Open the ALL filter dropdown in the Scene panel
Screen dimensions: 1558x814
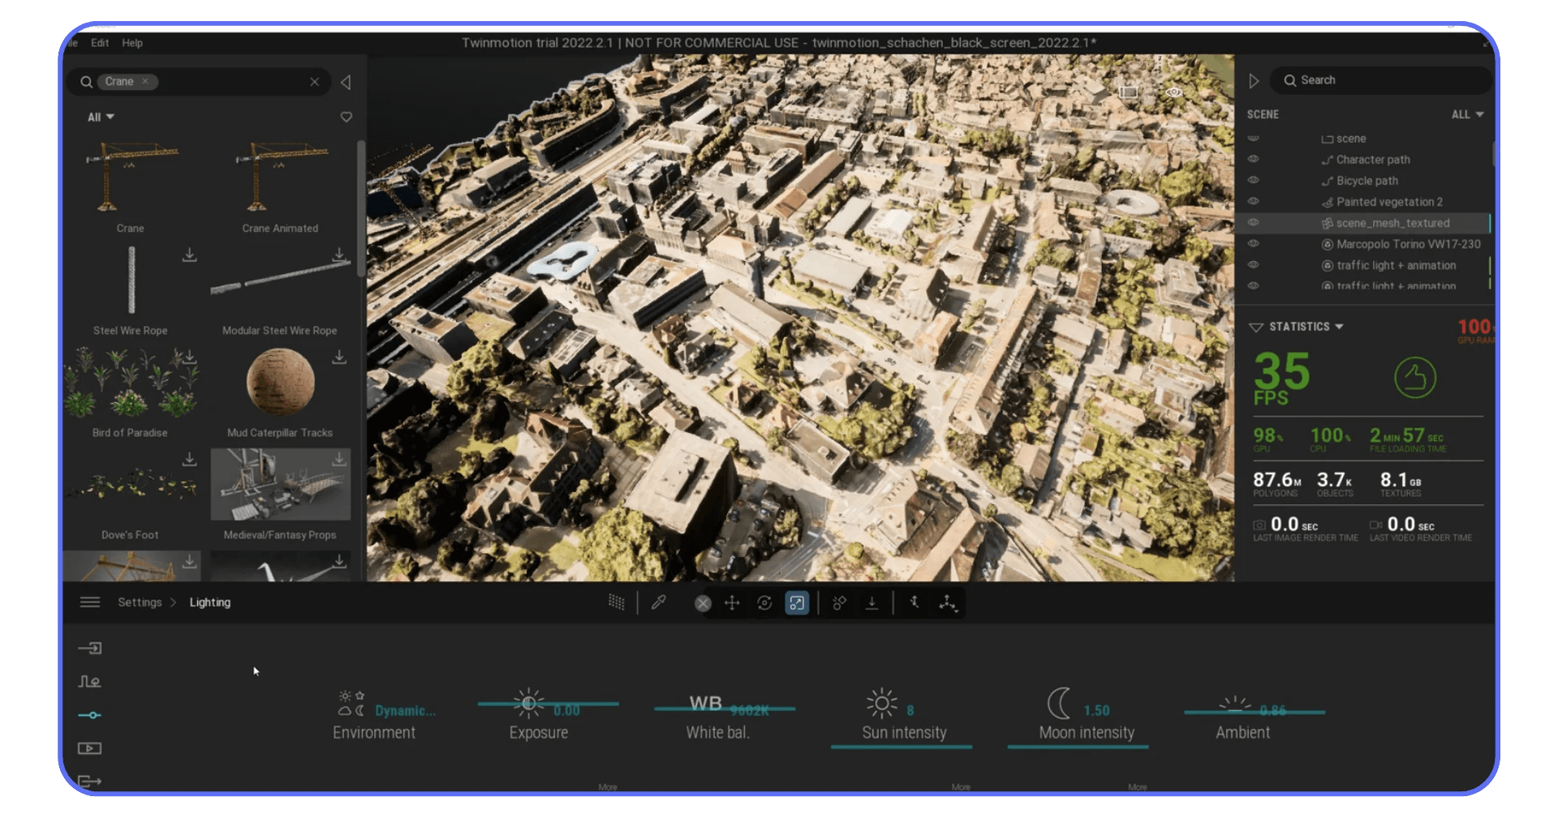coord(1467,114)
